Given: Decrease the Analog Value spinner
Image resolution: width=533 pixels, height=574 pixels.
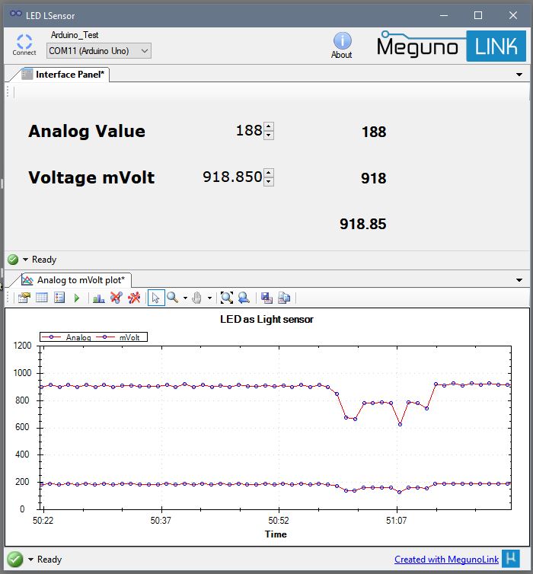Looking at the screenshot, I should pyautogui.click(x=269, y=135).
